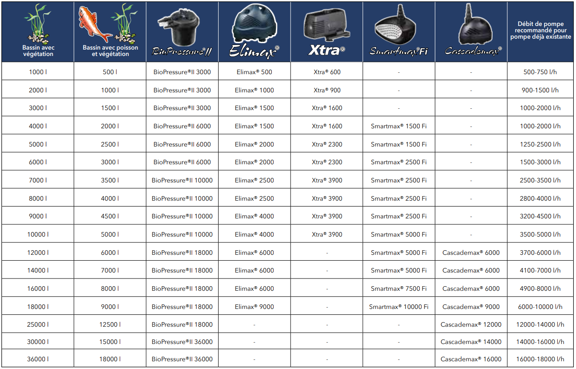
Task: Click the "12000-14000 l/h" flow rate
Action: [x=540, y=324]
